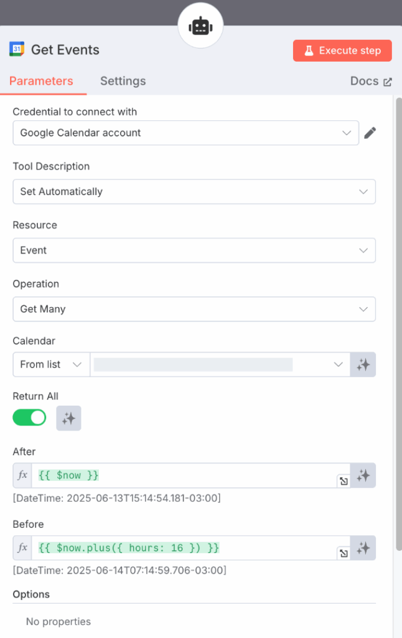This screenshot has height=638, width=402.
Task: Edit credential with the pencil icon
Action: 370,133
